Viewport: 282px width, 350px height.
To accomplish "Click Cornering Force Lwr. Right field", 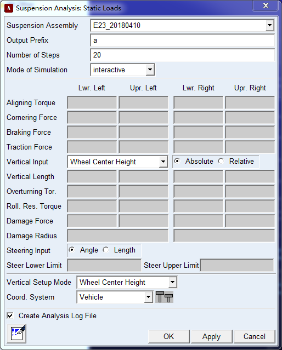I will (x=199, y=117).
